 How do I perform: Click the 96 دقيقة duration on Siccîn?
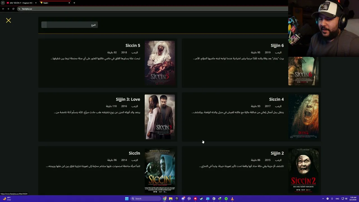[112, 160]
